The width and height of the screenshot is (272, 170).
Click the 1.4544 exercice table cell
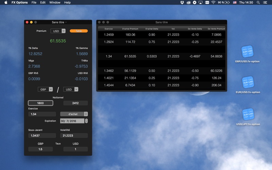click(109, 85)
